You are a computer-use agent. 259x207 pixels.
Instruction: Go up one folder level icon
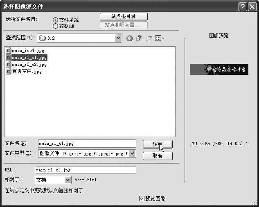click(x=139, y=38)
